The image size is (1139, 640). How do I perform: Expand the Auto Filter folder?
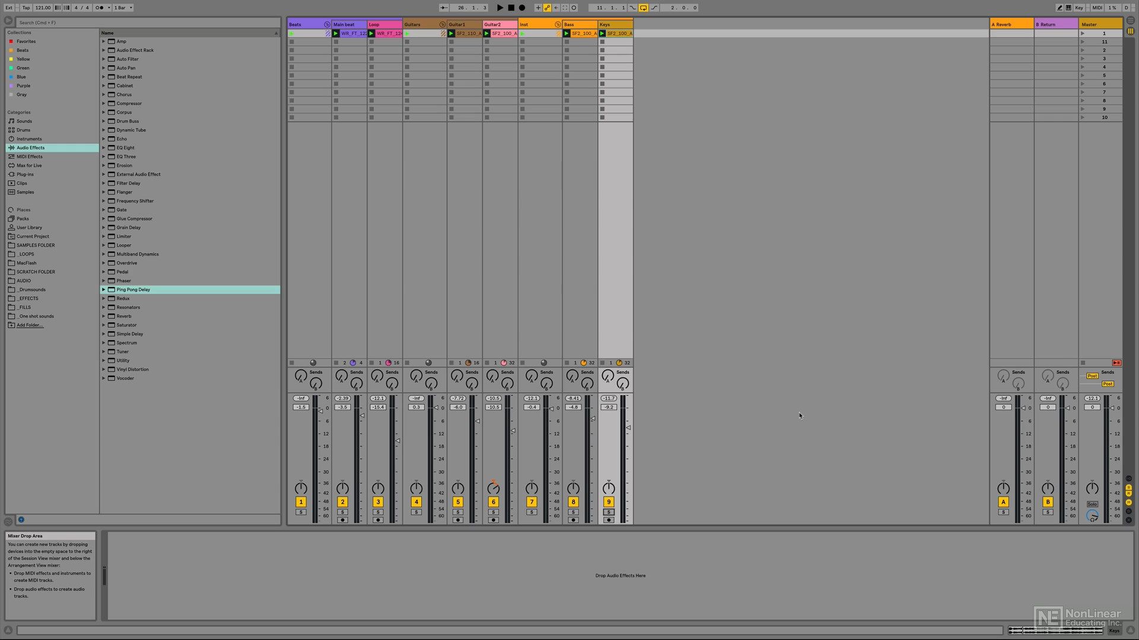pos(103,59)
